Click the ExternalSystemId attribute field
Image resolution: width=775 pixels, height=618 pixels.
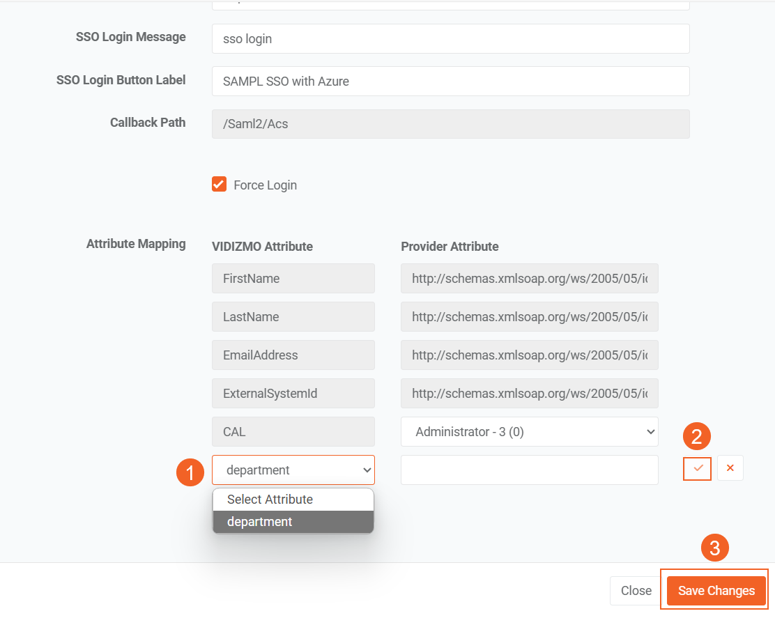(293, 394)
